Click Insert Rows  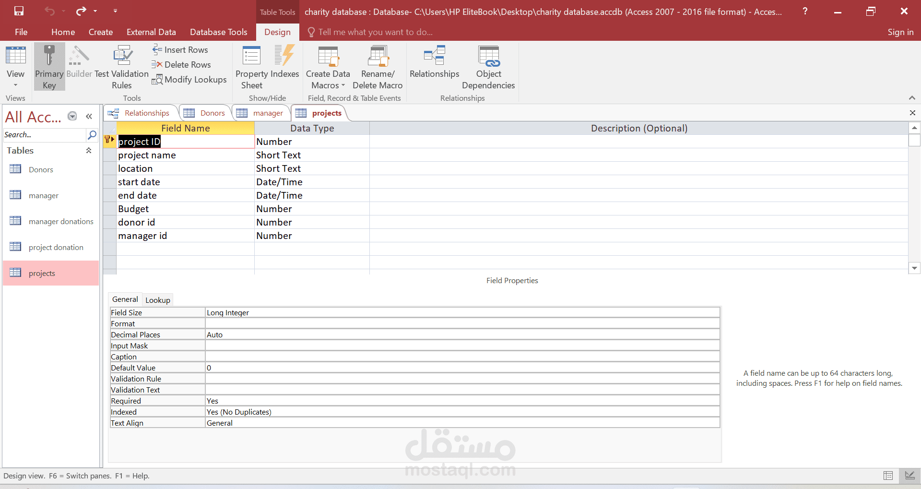[180, 49]
